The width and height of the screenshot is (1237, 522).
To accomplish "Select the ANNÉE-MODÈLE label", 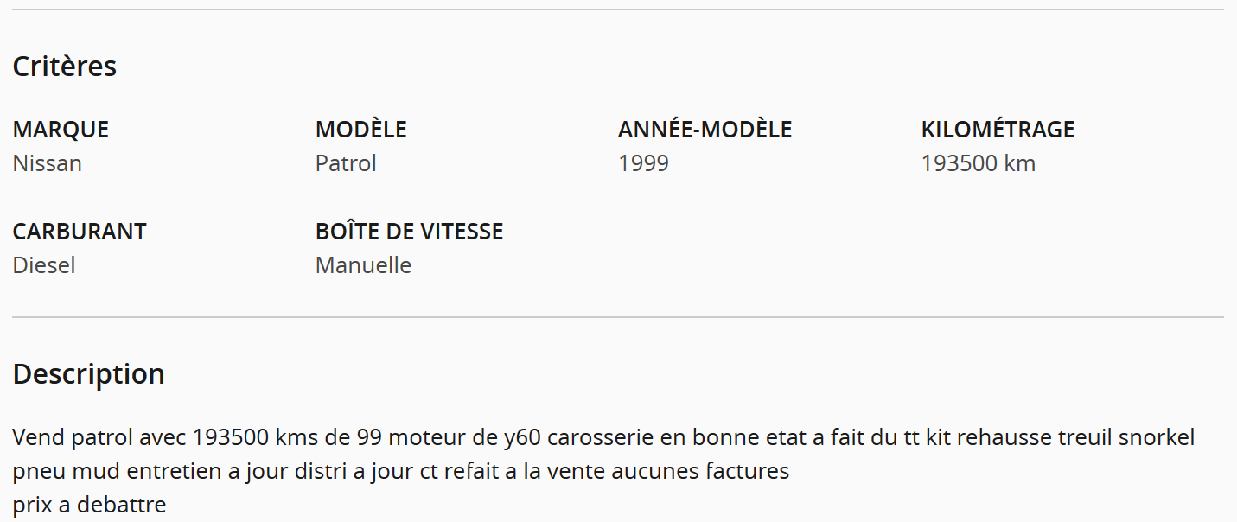I will 705,130.
